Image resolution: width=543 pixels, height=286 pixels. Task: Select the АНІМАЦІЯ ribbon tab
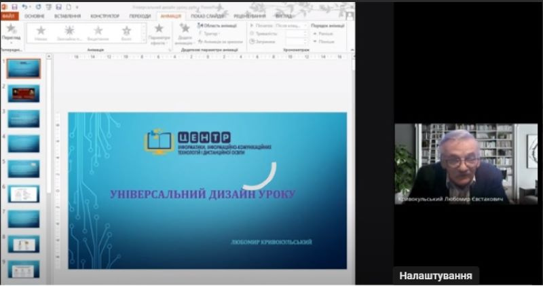(x=171, y=16)
